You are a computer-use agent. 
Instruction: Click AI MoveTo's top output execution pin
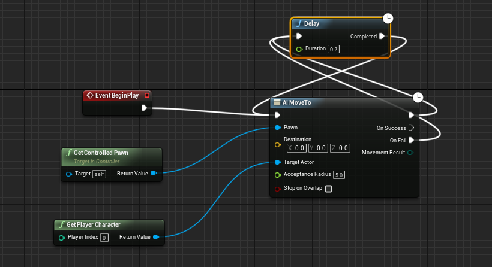[x=411, y=115]
